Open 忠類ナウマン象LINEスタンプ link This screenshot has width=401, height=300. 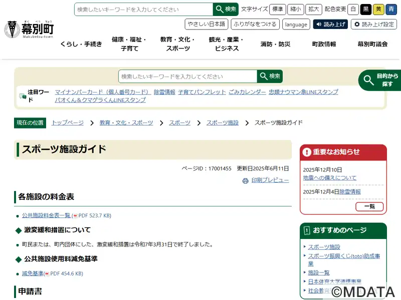pyautogui.click(x=303, y=92)
